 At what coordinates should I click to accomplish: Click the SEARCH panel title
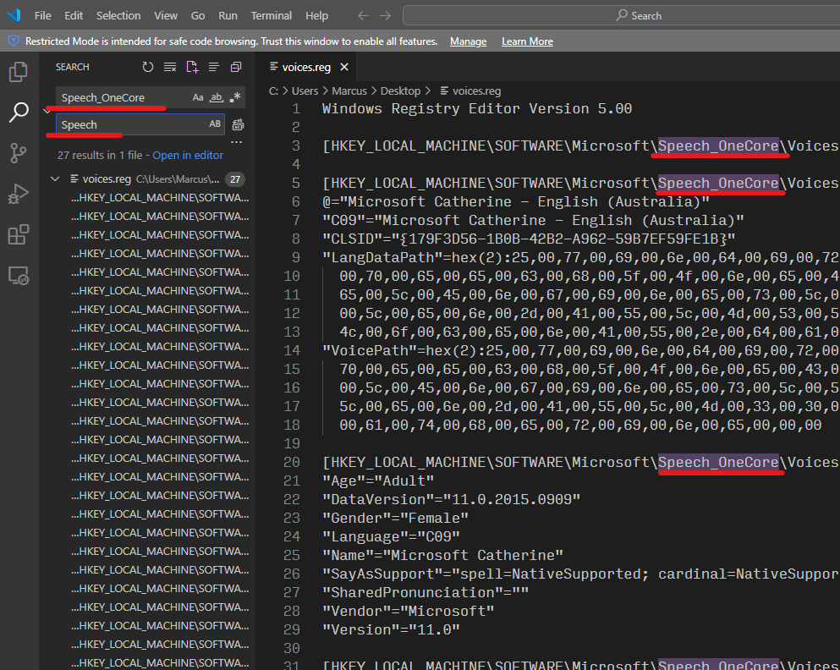[x=72, y=67]
